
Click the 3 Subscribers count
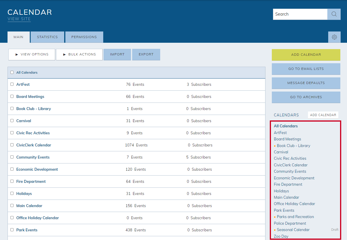199,84
